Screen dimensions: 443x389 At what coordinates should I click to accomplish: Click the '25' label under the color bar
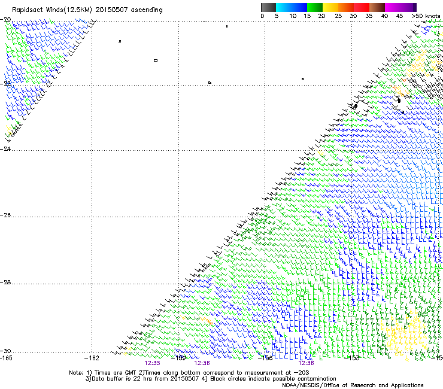point(338,16)
